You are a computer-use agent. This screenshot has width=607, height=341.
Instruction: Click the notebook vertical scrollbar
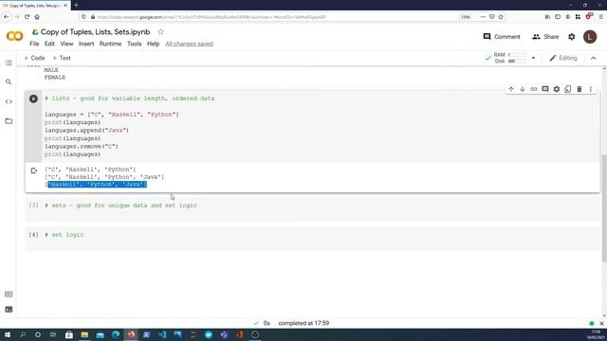[604, 208]
